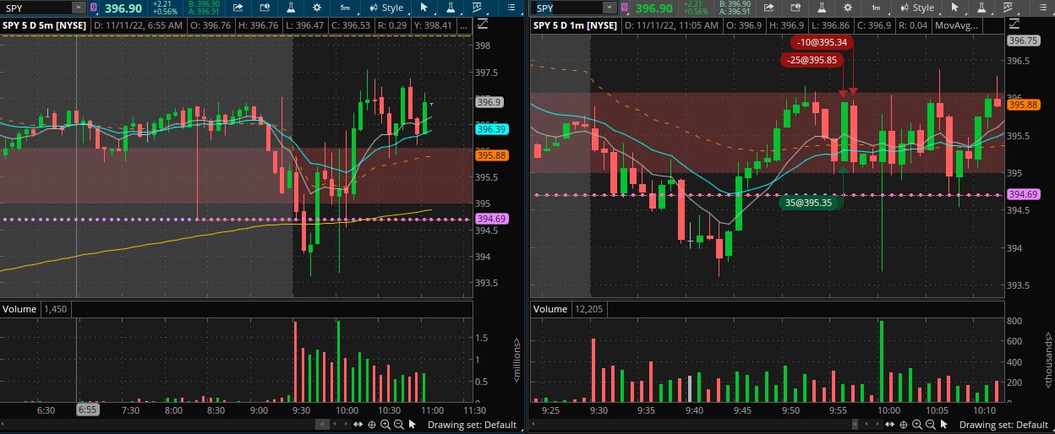This screenshot has width=1055, height=434.
Task: Toggle the symbol link badge on right chart
Action: [x=625, y=8]
